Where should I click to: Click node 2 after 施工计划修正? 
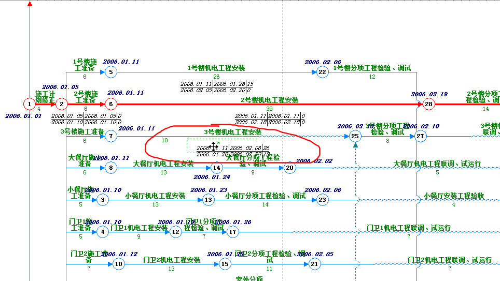[x=62, y=104]
